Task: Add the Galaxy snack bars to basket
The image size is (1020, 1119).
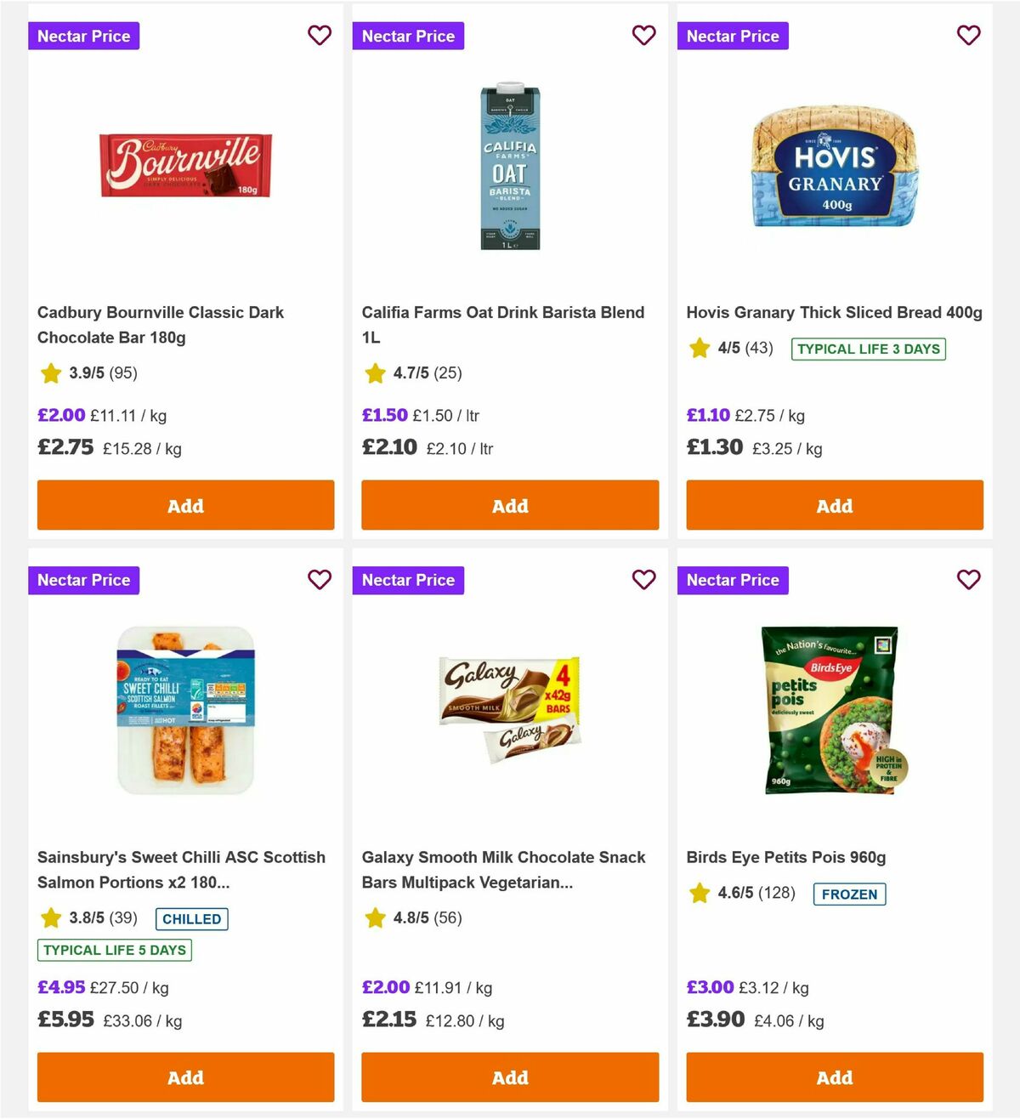Action: point(509,1076)
